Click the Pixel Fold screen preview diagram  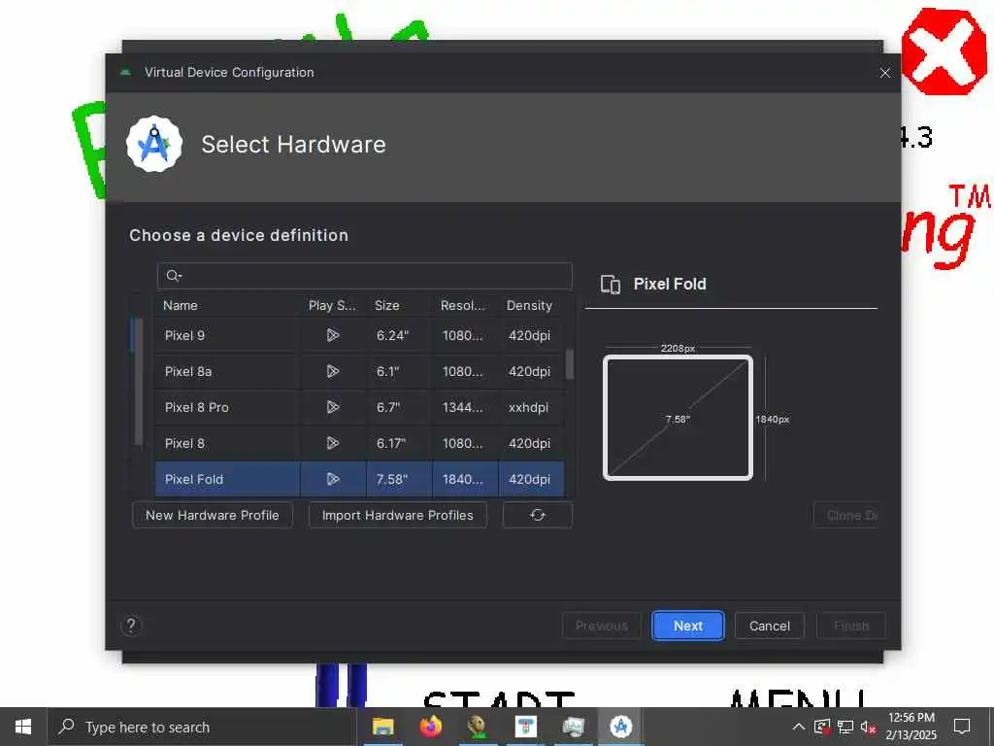(x=678, y=418)
